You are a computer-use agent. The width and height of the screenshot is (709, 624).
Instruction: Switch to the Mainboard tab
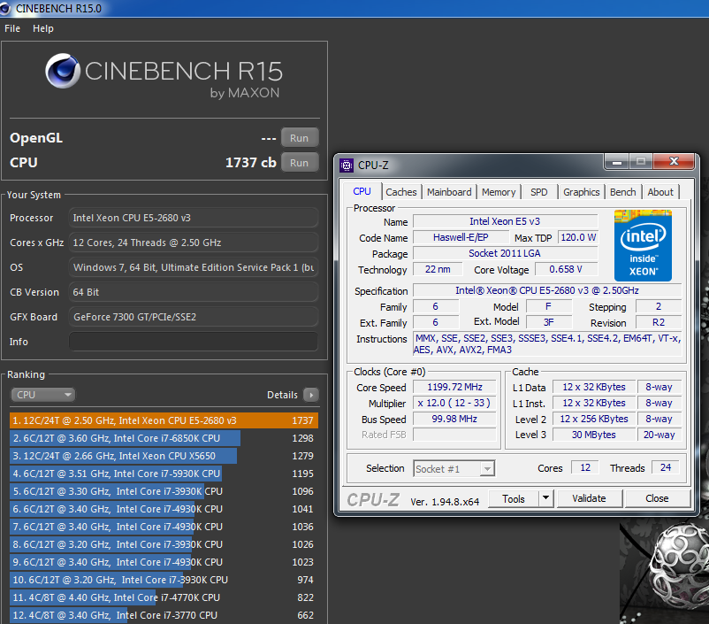[x=449, y=192]
